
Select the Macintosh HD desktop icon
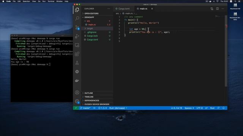click(x=235, y=6)
